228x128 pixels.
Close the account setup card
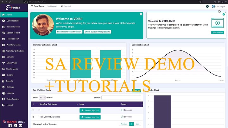[x=224, y=14]
